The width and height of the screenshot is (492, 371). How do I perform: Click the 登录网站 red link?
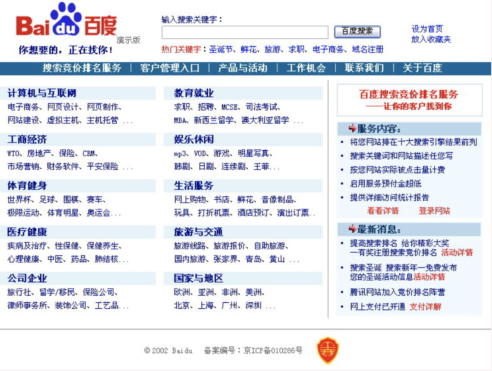(434, 211)
